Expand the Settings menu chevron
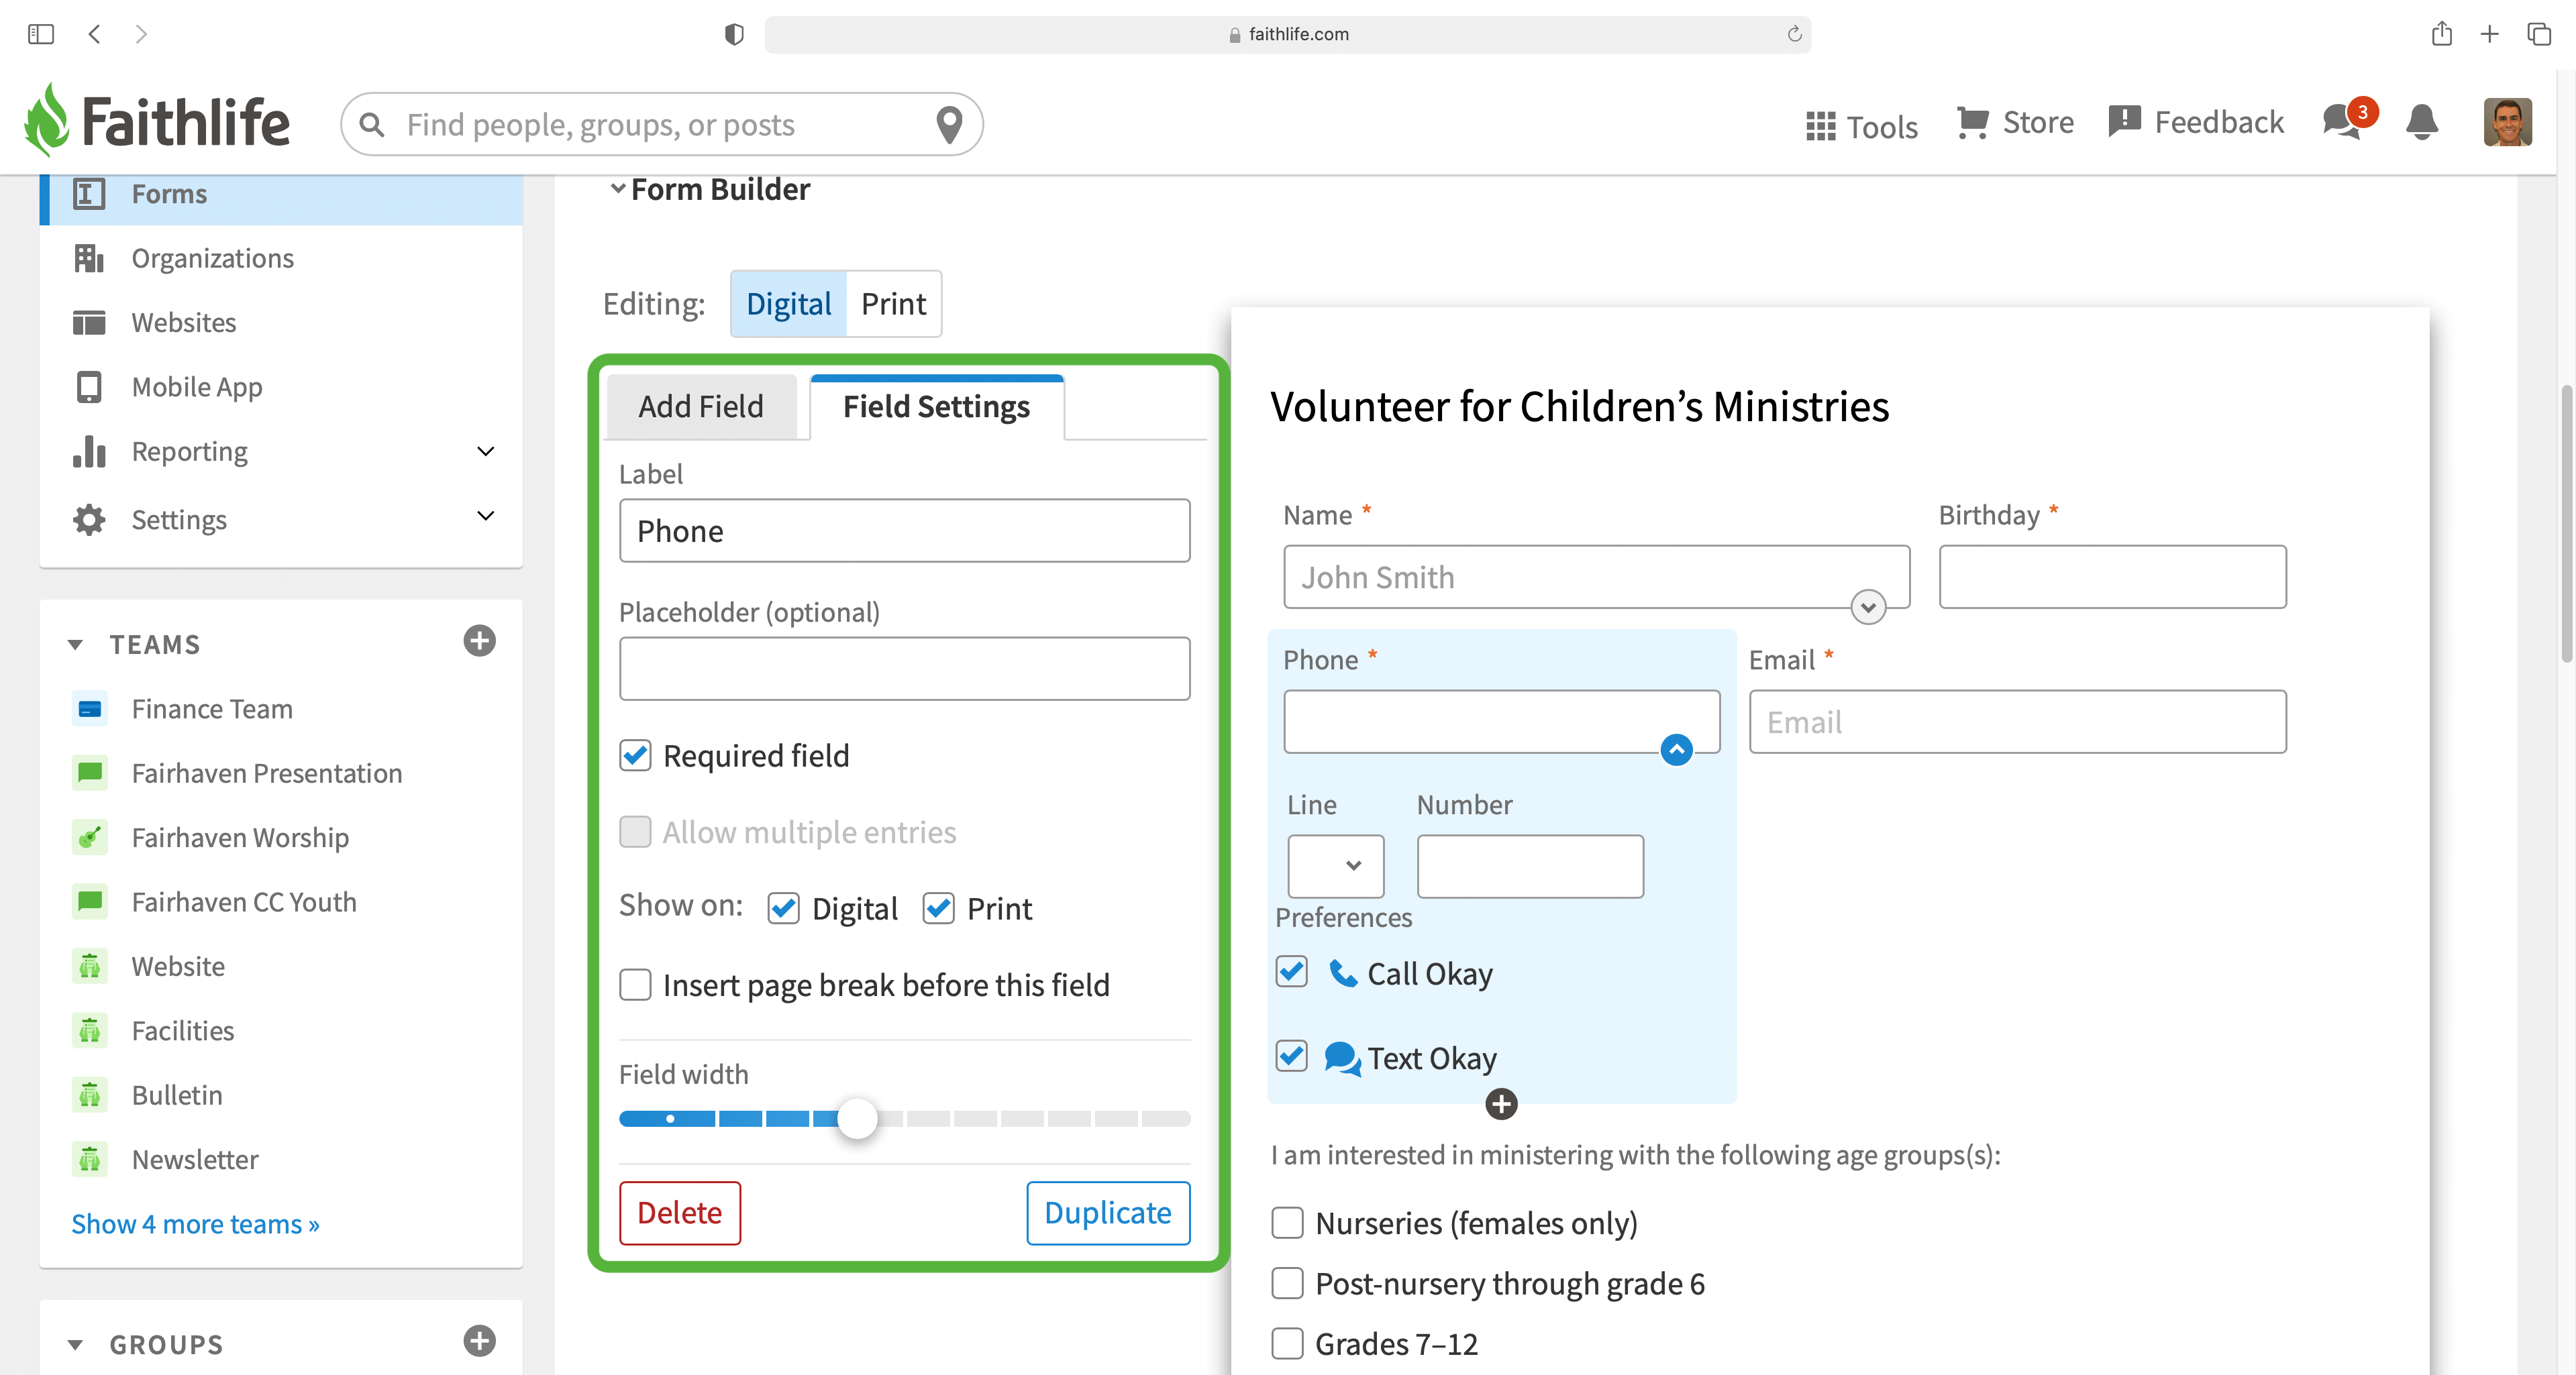 pyautogui.click(x=485, y=516)
